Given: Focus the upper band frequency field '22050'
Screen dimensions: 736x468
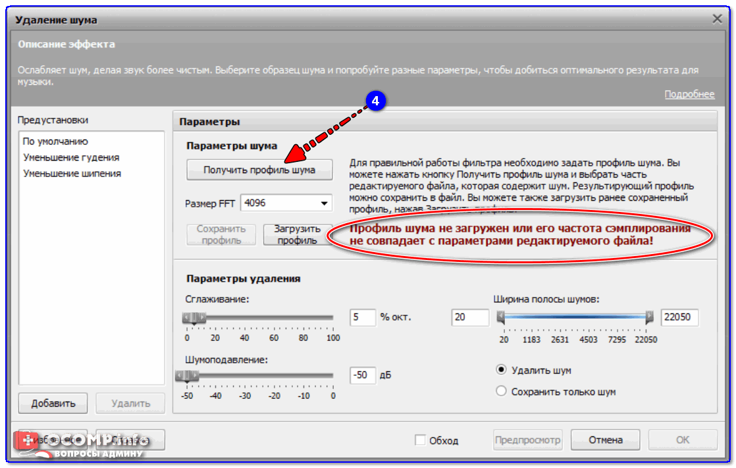Looking at the screenshot, I should 679,317.
